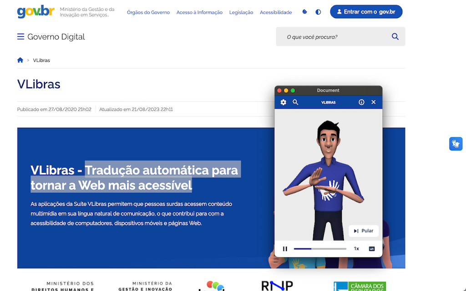The width and height of the screenshot is (466, 291).
Task: Click Ministério da Gestão header text
Action: click(87, 12)
